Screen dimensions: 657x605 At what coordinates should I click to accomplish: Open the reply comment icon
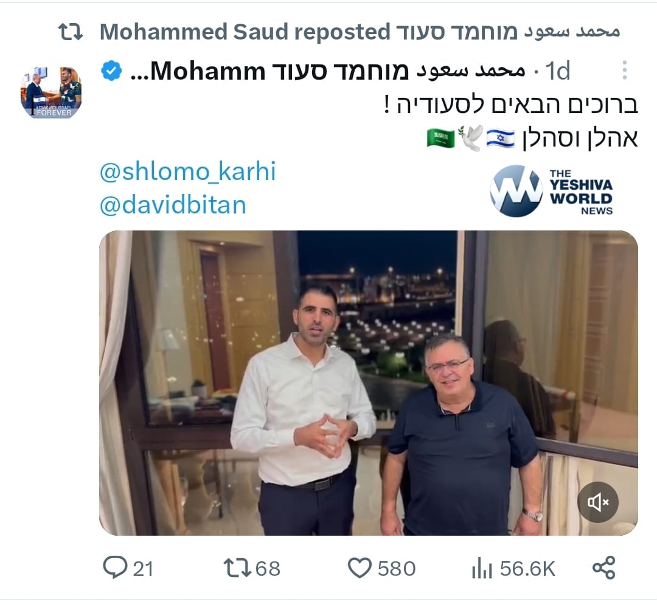point(115,567)
